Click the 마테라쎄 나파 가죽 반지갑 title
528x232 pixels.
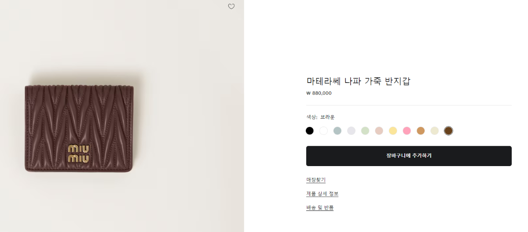[358, 81]
